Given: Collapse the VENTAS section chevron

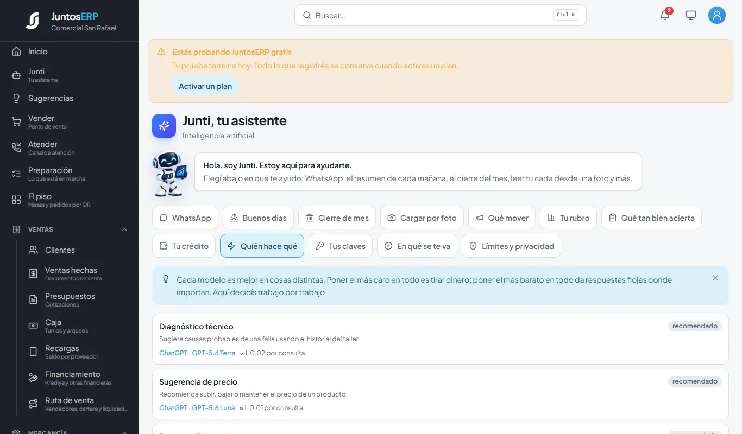Looking at the screenshot, I should click(x=124, y=229).
